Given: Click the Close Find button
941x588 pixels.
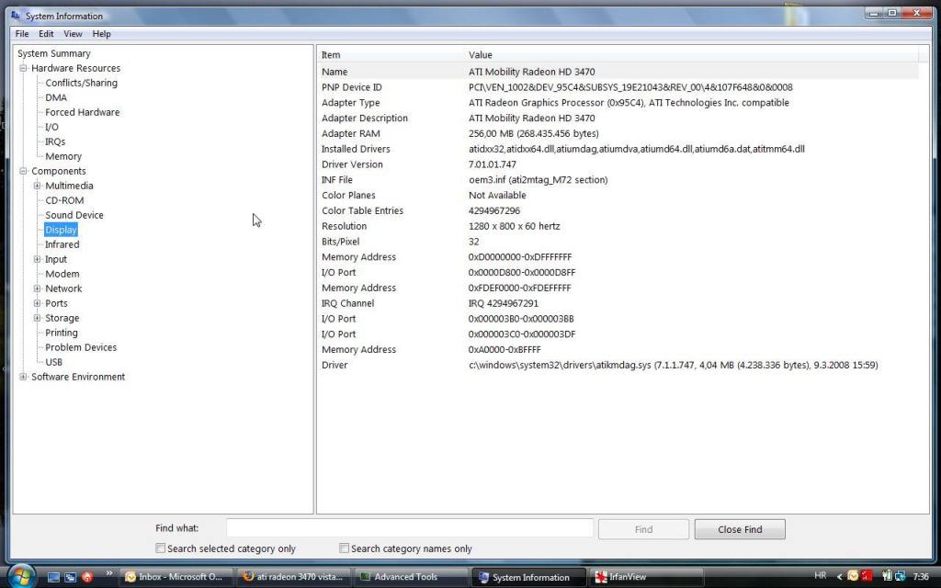Looking at the screenshot, I should [x=739, y=529].
